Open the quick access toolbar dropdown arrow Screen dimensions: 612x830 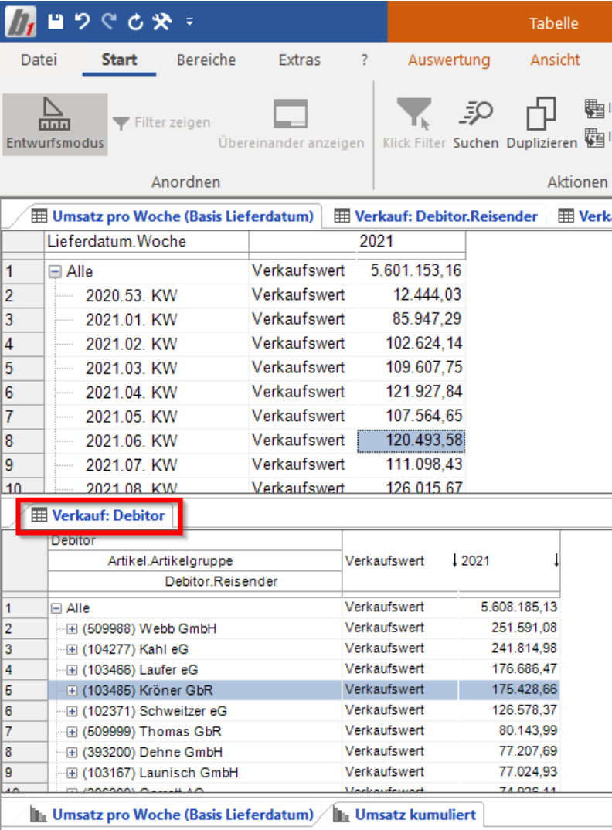coord(189,22)
